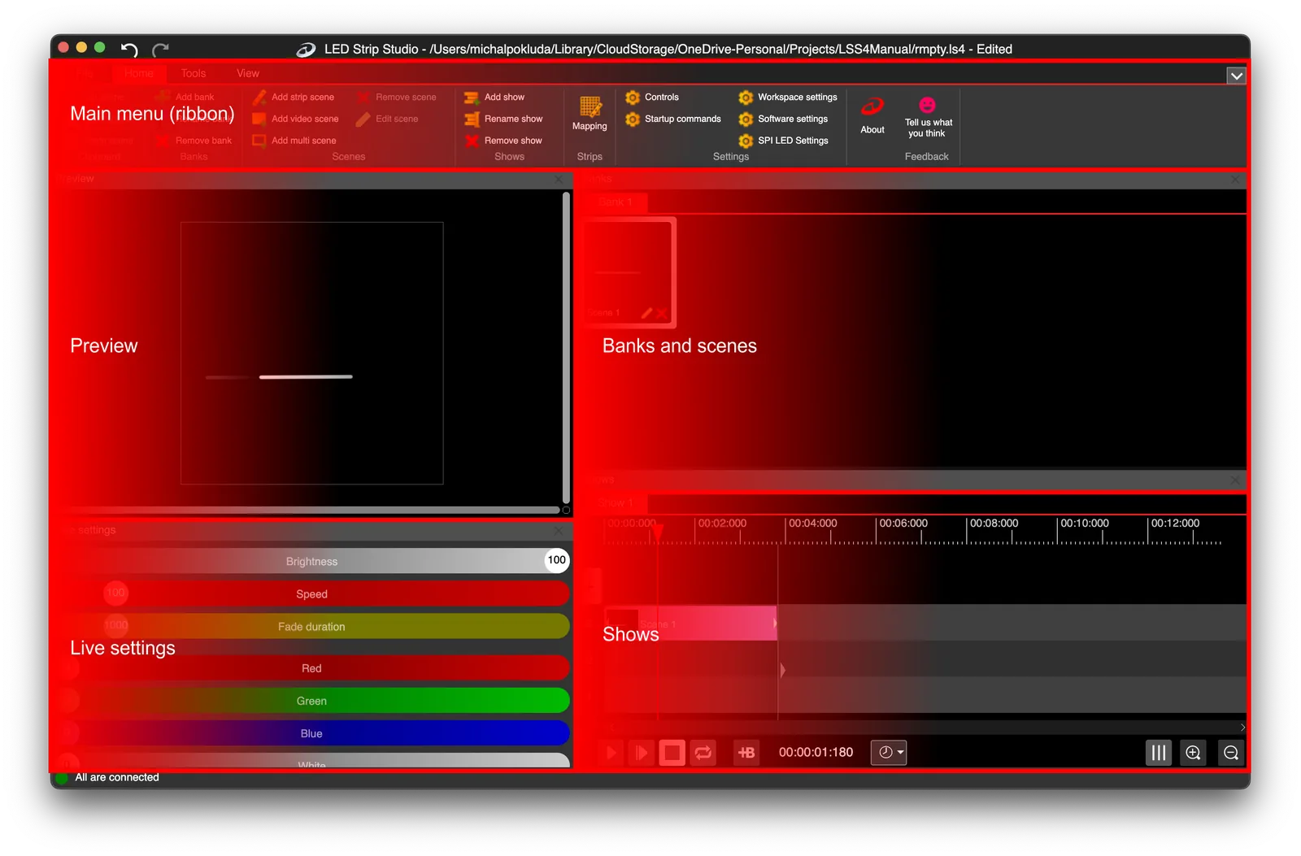Add a new show
1301x856 pixels.
coord(494,97)
